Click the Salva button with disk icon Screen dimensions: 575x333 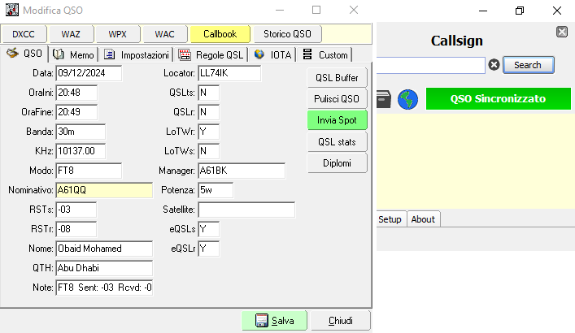click(274, 321)
